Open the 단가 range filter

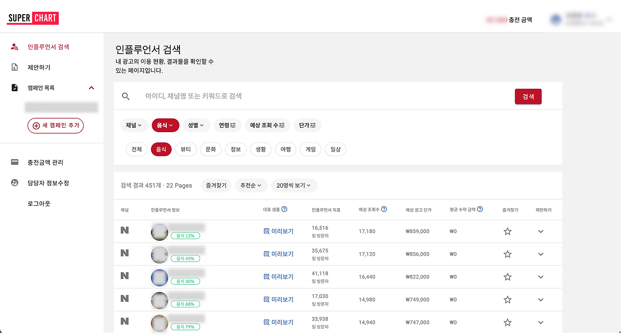(x=308, y=125)
